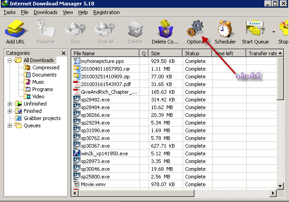Sort by Q column header
289x202 pixels.
144,53
